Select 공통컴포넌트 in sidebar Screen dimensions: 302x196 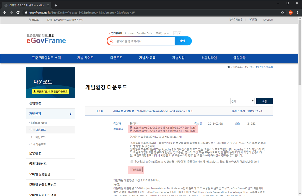[x=50, y=164]
